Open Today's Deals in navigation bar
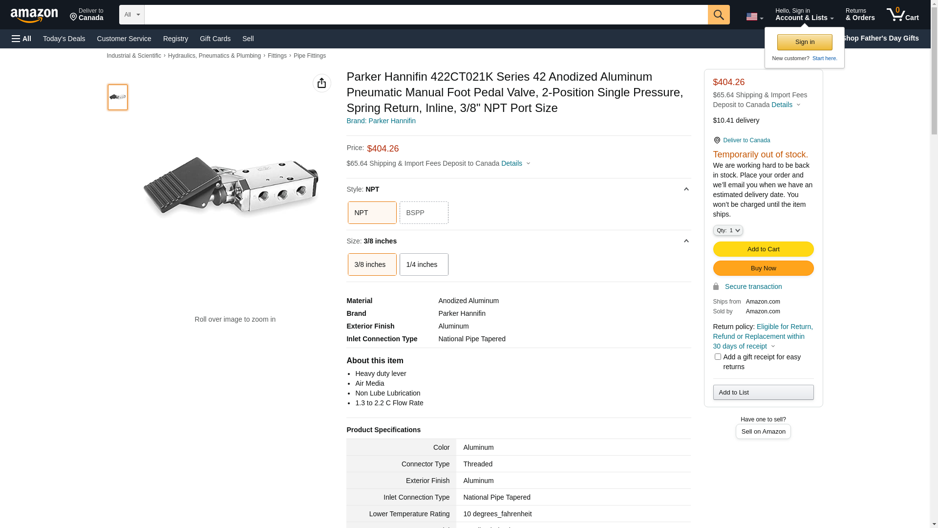 pos(64,39)
